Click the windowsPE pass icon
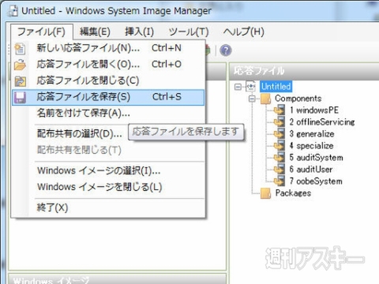The width and height of the screenshot is (379, 284). pyautogui.click(x=279, y=110)
